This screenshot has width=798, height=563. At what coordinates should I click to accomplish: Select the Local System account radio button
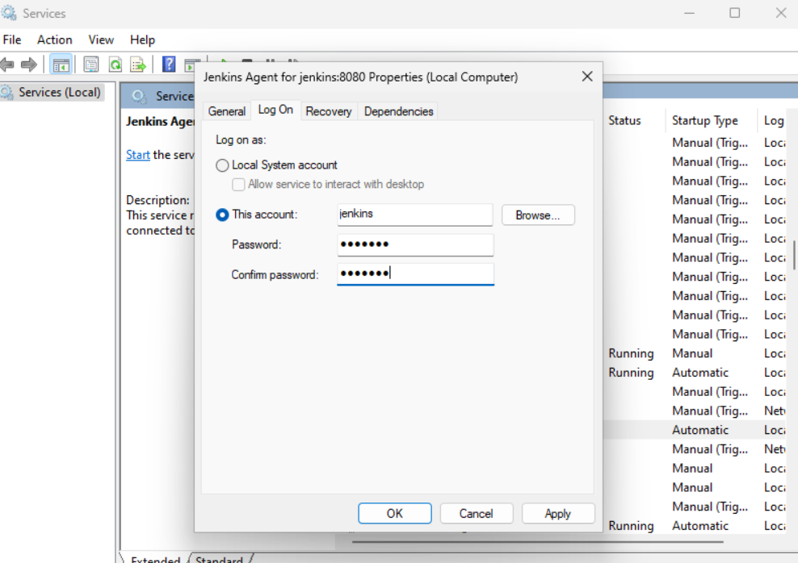pos(223,165)
